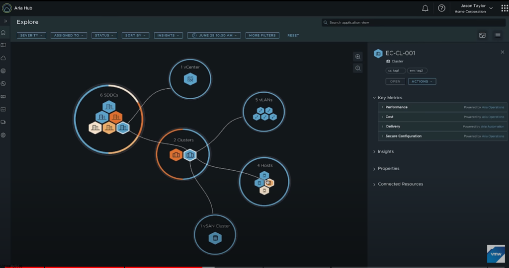Open the Sort By dropdown
The width and height of the screenshot is (509, 268).
click(135, 35)
